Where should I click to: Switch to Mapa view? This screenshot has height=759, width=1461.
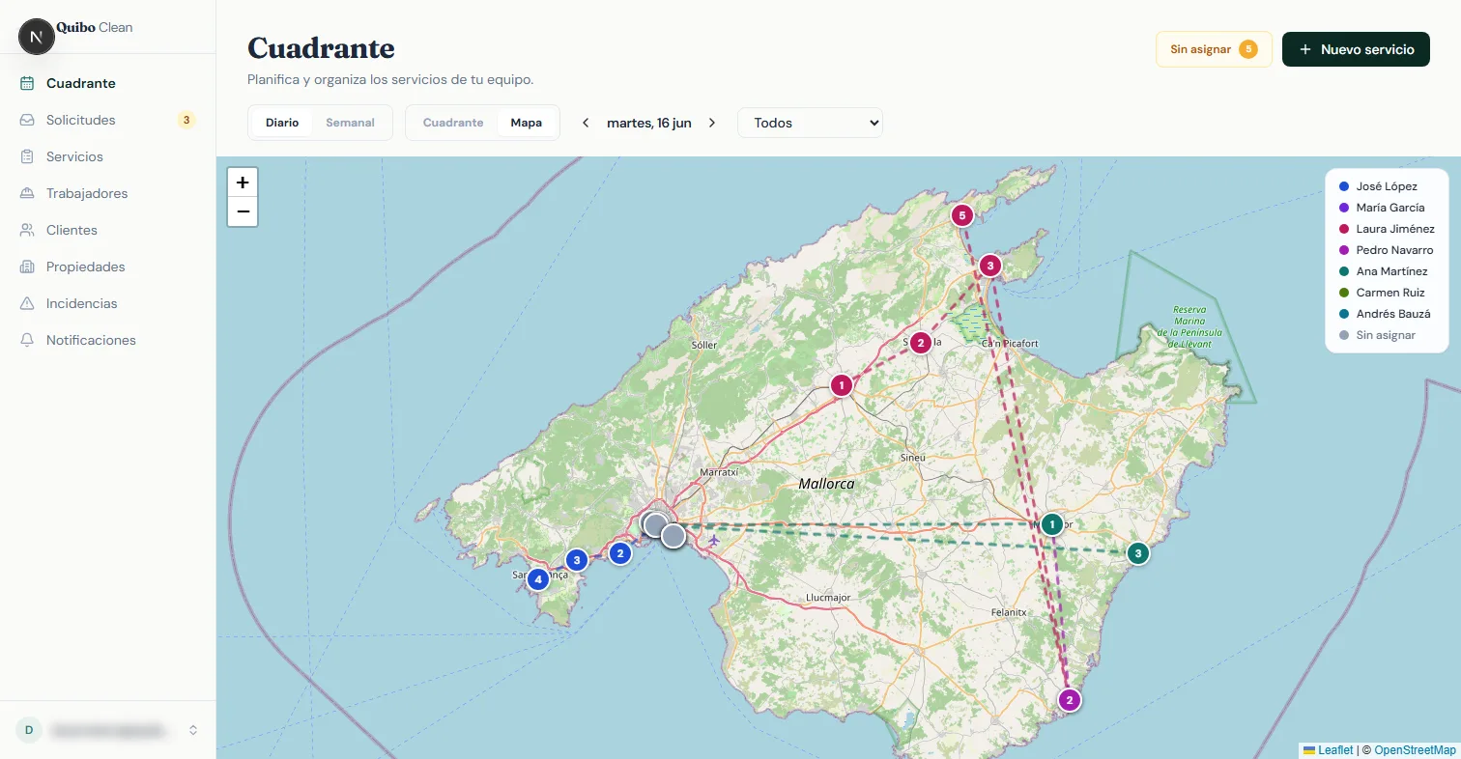[527, 123]
